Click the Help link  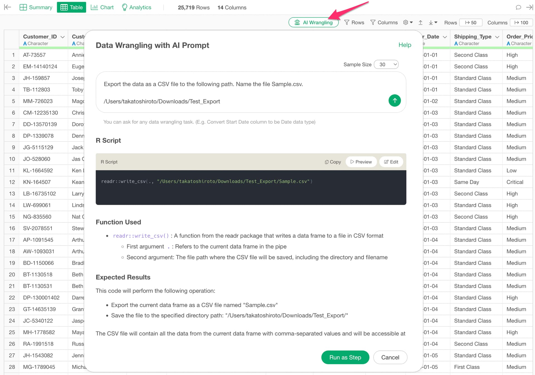(x=405, y=45)
